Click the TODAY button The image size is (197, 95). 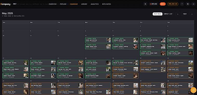(185, 14)
